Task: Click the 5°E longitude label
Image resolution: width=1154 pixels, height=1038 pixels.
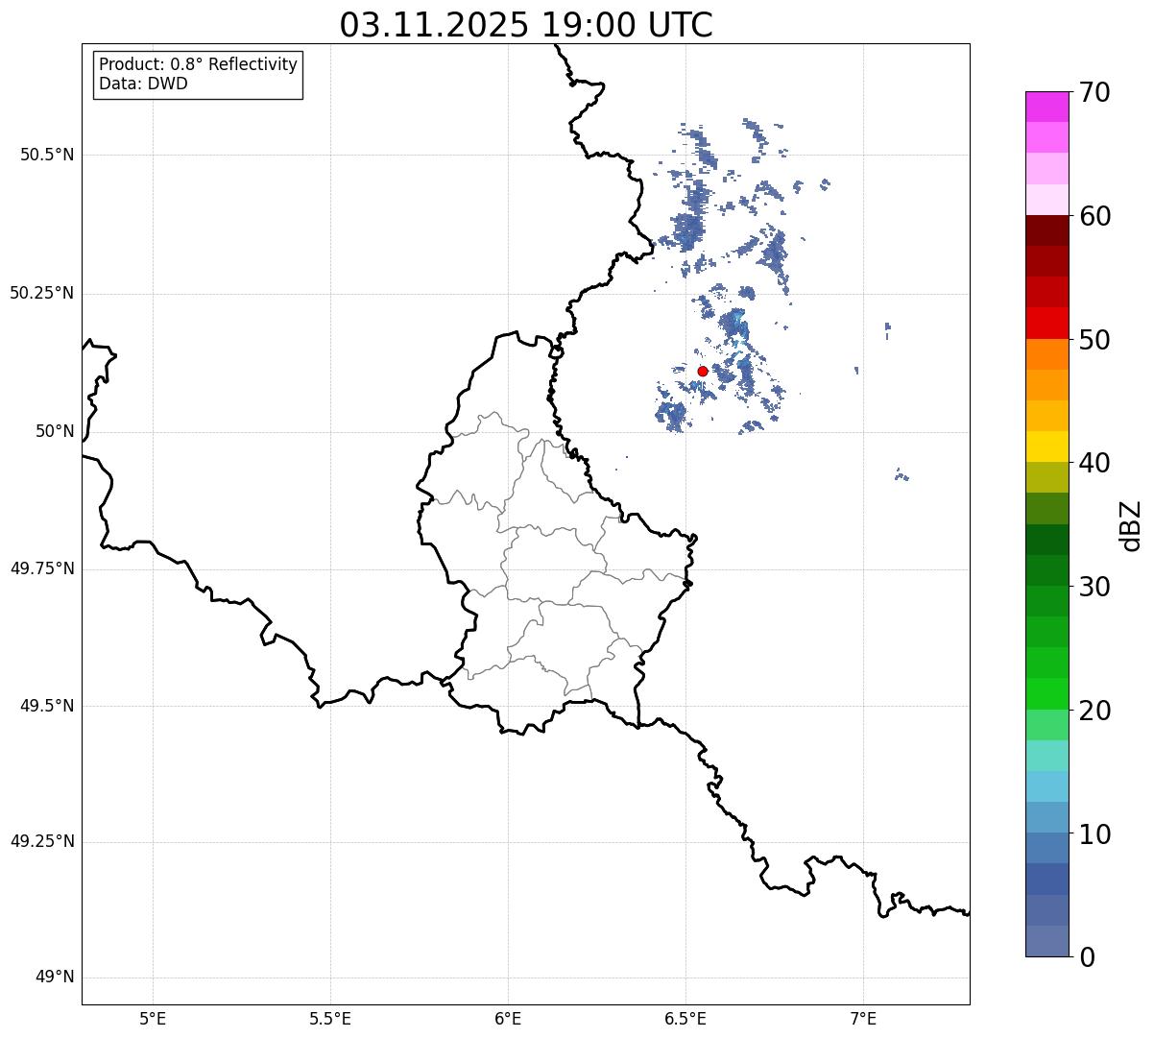Action: (153, 1018)
